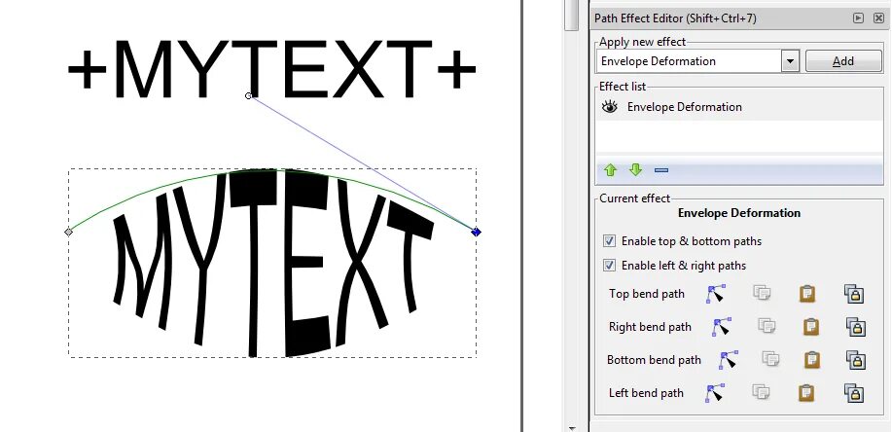Viewport: 892px width, 432px height.
Task: Click the Add effect button
Action: 843,61
